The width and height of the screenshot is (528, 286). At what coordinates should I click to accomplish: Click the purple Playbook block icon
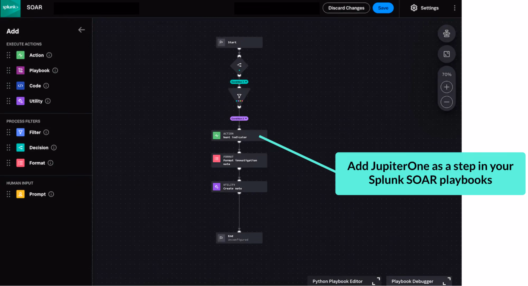pyautogui.click(x=20, y=70)
